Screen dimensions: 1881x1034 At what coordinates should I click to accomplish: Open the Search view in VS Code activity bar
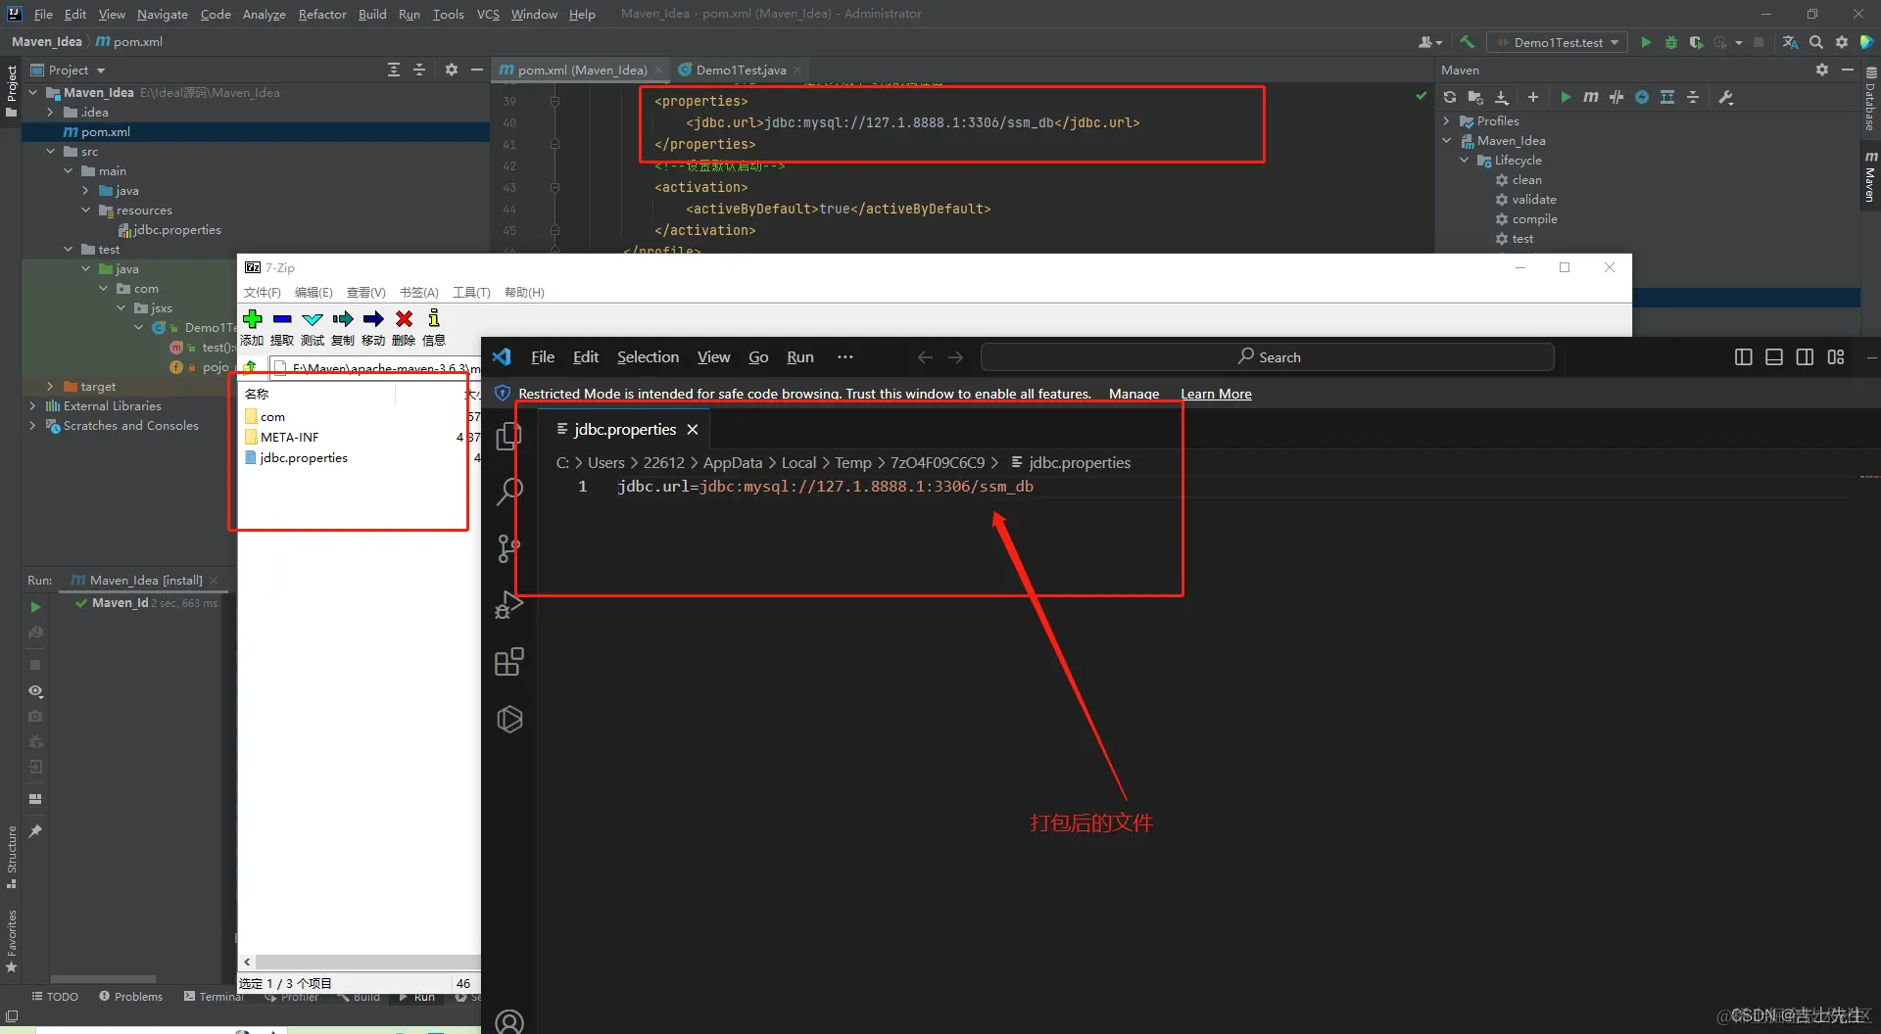pyautogui.click(x=509, y=491)
